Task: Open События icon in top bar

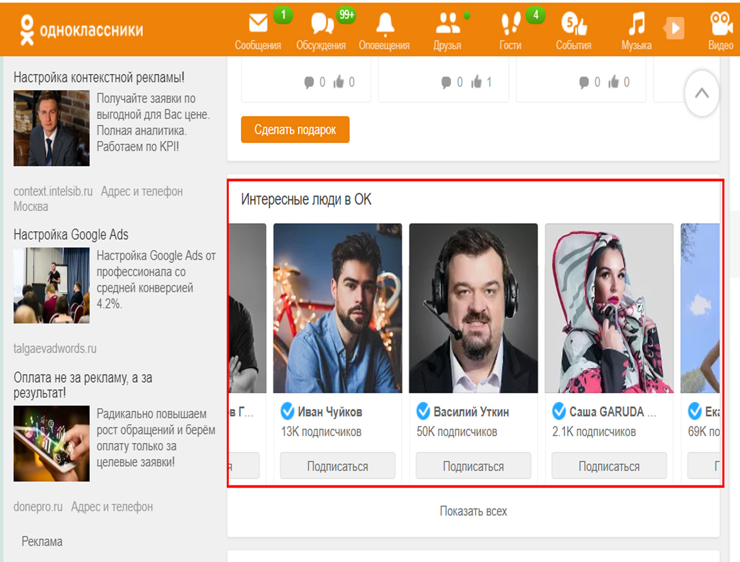Action: click(573, 24)
